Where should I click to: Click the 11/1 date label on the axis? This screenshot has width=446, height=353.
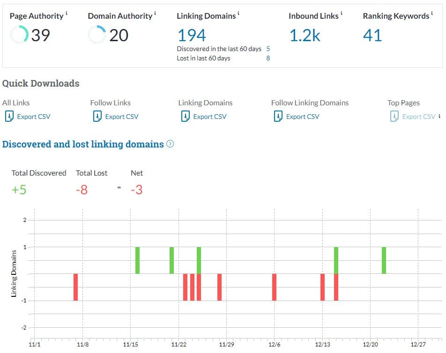pos(34,345)
